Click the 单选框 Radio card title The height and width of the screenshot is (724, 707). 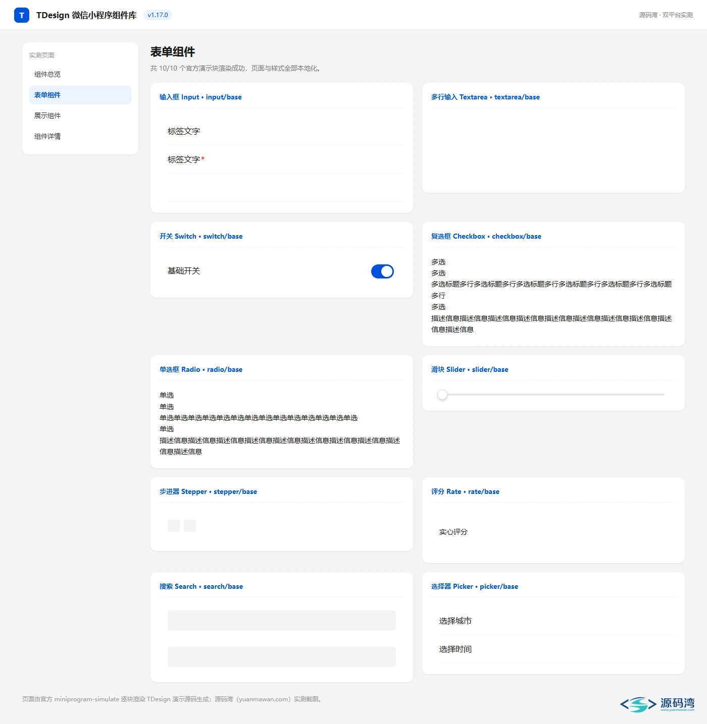tap(201, 369)
